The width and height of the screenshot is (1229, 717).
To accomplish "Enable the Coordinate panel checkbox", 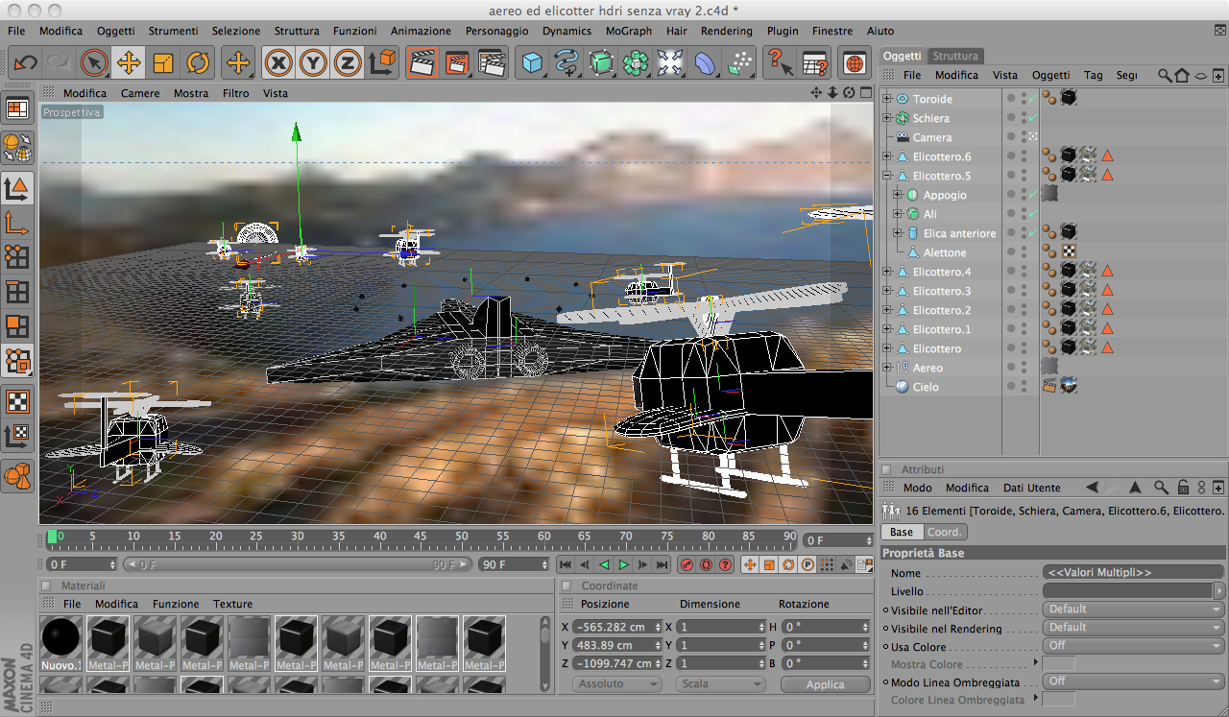I will point(566,586).
